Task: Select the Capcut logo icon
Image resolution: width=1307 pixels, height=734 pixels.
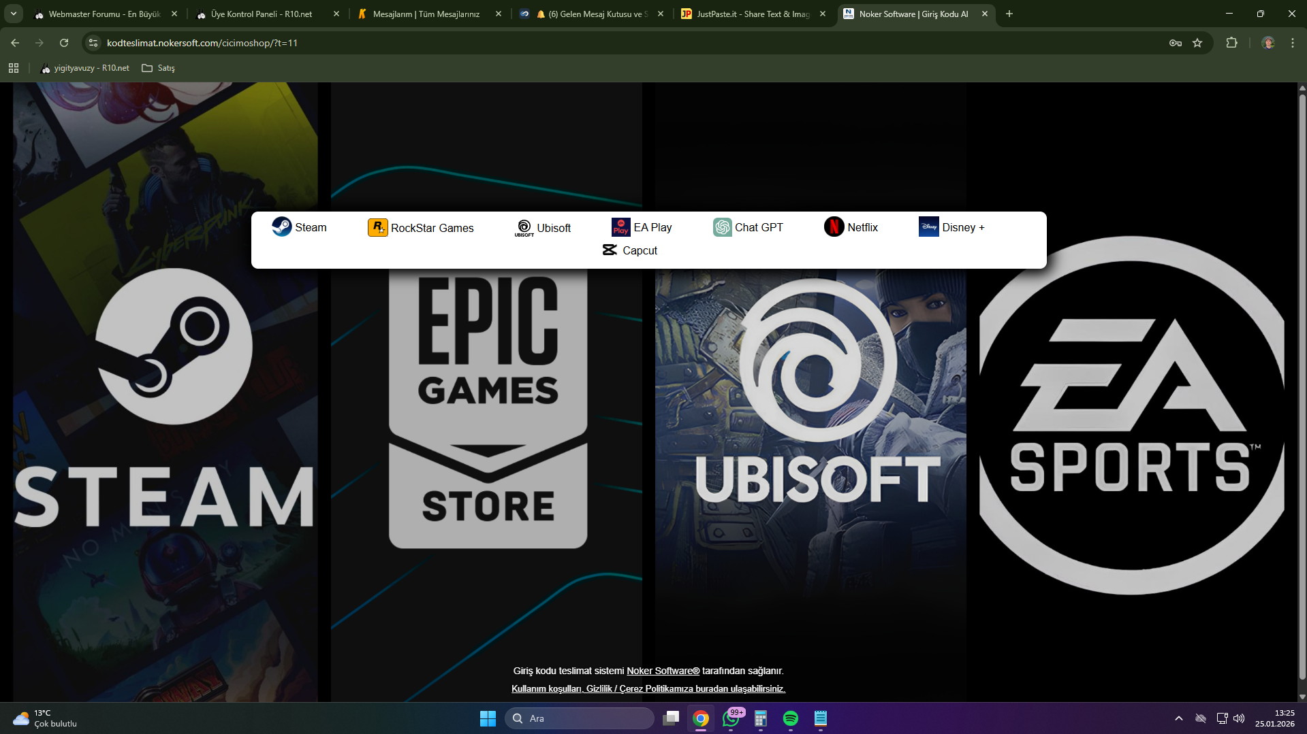Action: [610, 250]
